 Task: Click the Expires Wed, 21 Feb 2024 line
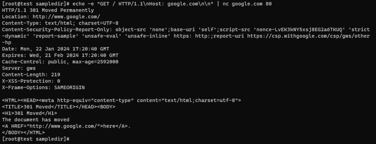click(x=60, y=56)
